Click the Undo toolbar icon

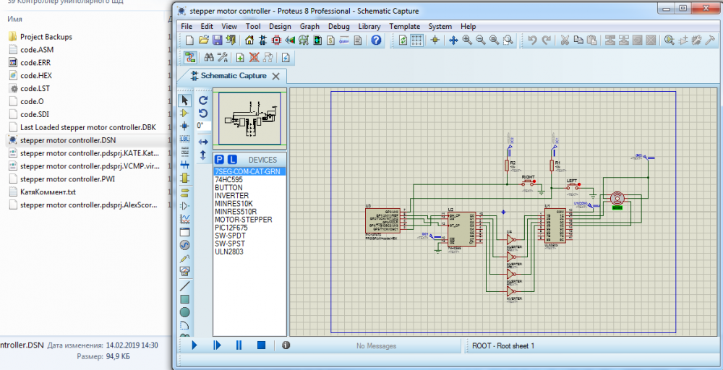click(x=532, y=40)
